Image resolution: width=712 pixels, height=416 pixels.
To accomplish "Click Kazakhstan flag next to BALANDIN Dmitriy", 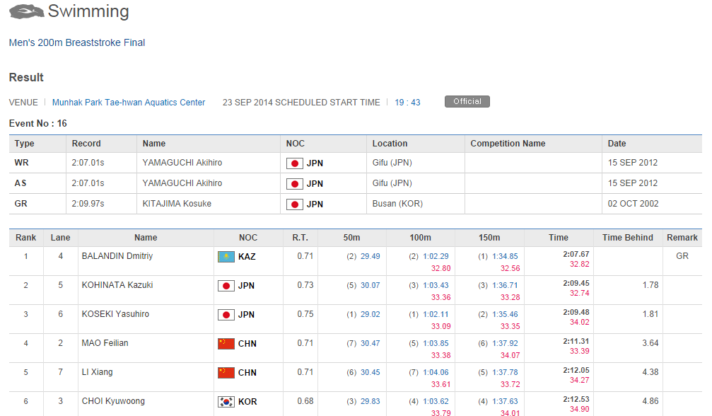I will (226, 257).
